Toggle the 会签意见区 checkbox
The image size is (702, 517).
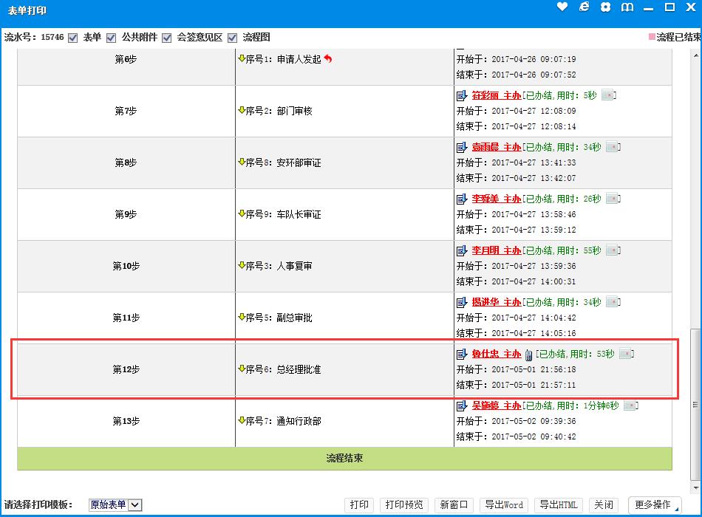tap(167, 38)
